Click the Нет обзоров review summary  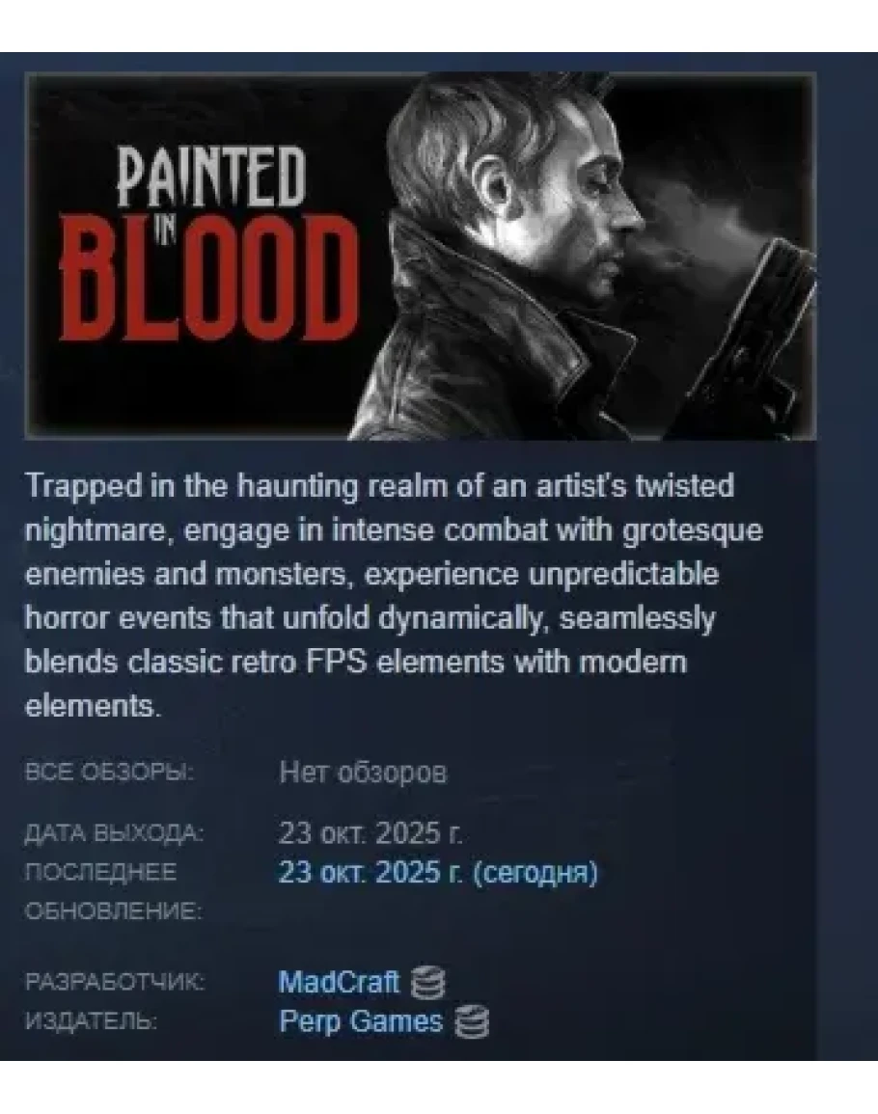(364, 772)
